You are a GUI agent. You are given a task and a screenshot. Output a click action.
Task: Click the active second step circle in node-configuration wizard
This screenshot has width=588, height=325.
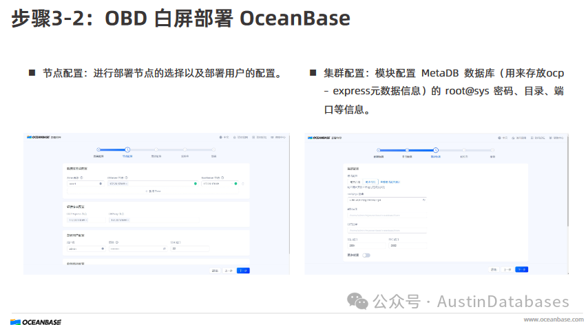[x=127, y=149]
